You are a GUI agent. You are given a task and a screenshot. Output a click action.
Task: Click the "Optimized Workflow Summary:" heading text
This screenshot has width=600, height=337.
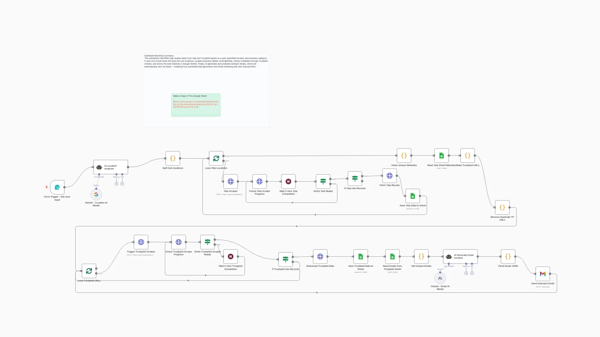159,56
